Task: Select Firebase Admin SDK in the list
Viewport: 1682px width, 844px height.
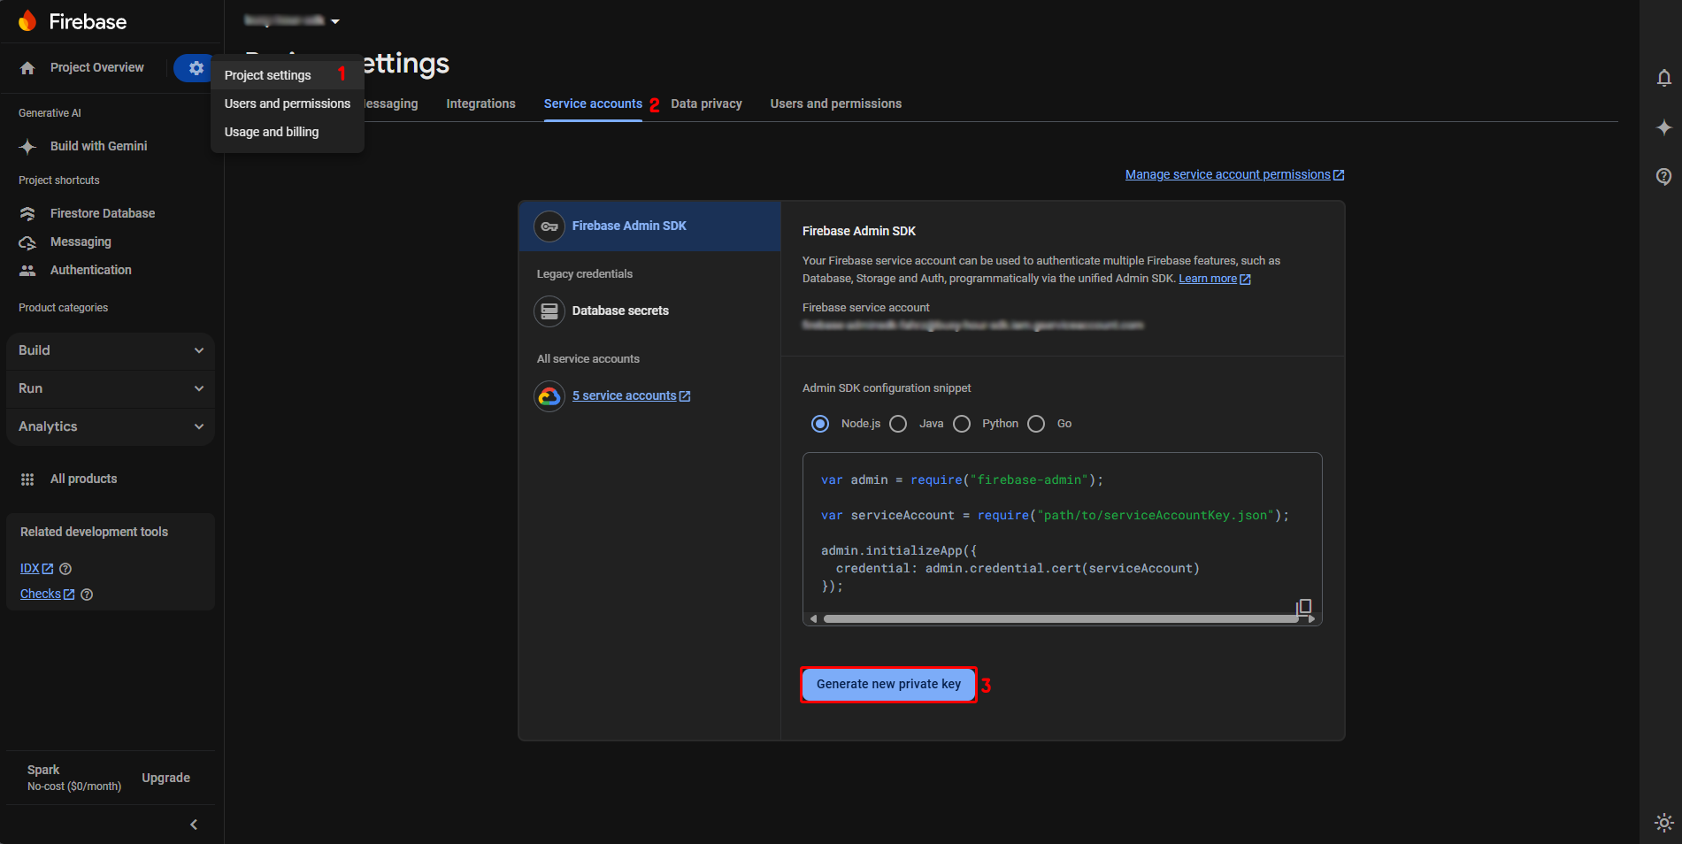Action: pyautogui.click(x=649, y=226)
